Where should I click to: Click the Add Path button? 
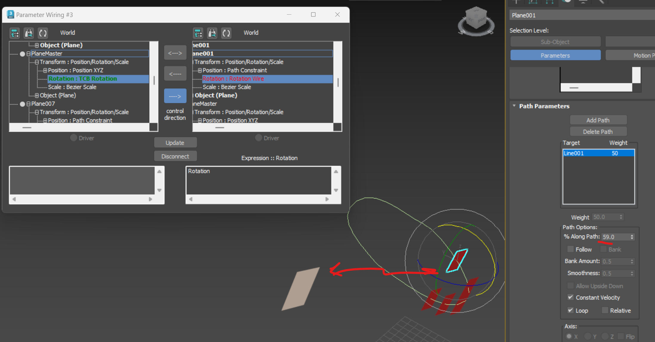[x=598, y=120]
